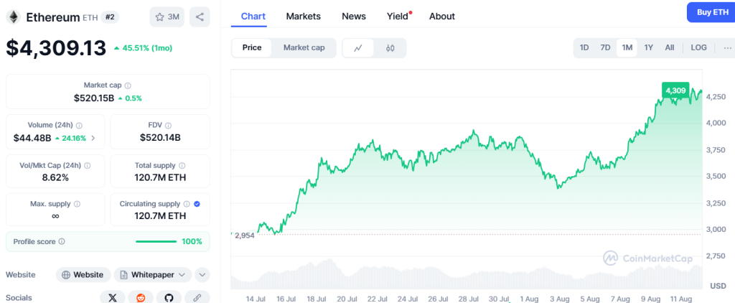This screenshot has height=303, width=735.
Task: Add Ethereum to watchlist with star icon
Action: pos(167,17)
